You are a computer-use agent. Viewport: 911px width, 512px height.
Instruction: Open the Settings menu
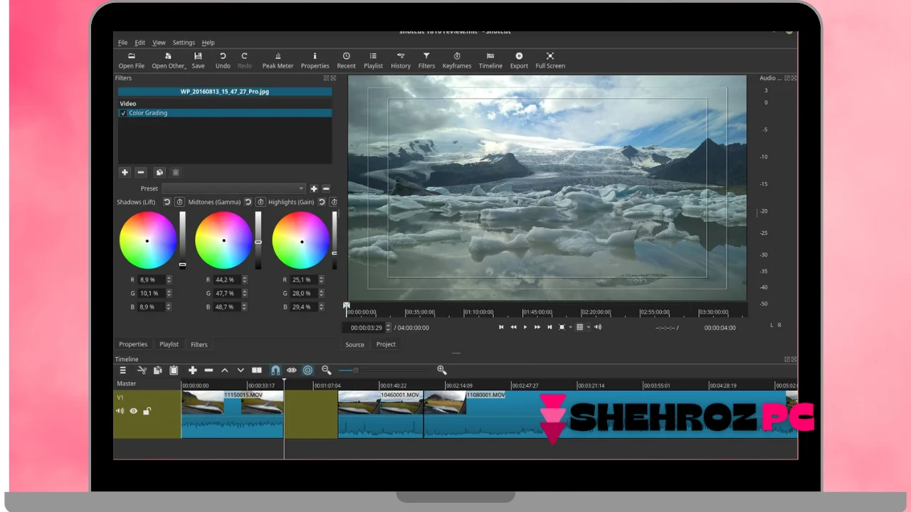coord(184,43)
